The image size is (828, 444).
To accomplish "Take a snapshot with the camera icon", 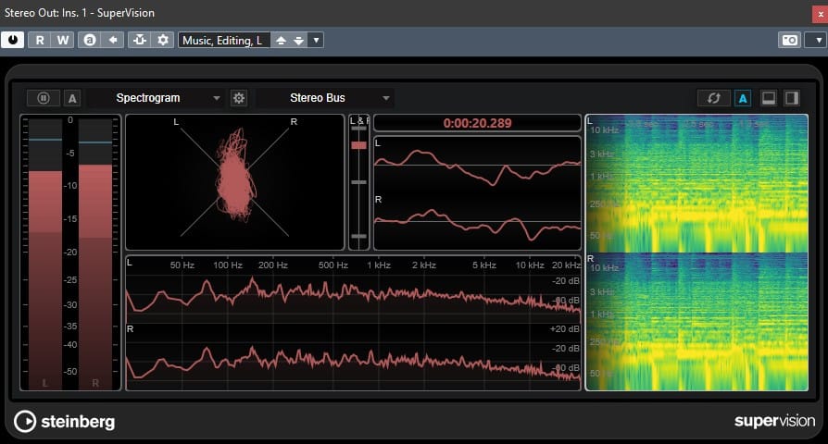I will [789, 40].
